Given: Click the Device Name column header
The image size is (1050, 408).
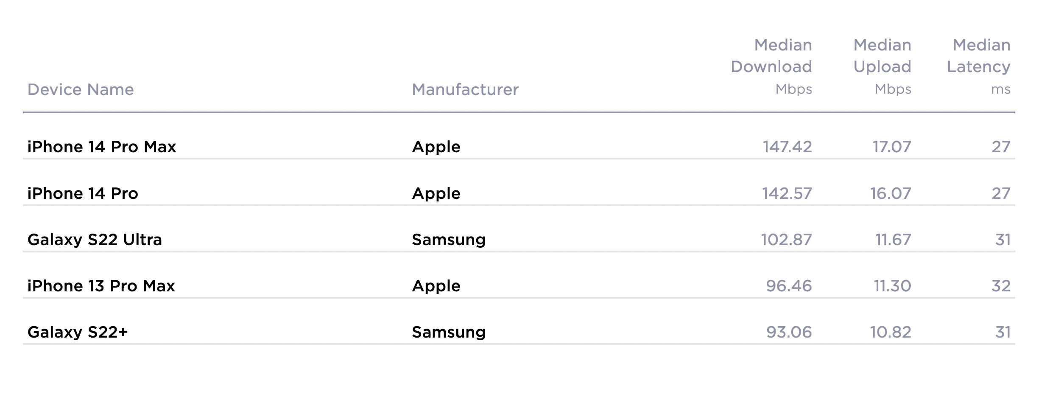Looking at the screenshot, I should point(81,89).
